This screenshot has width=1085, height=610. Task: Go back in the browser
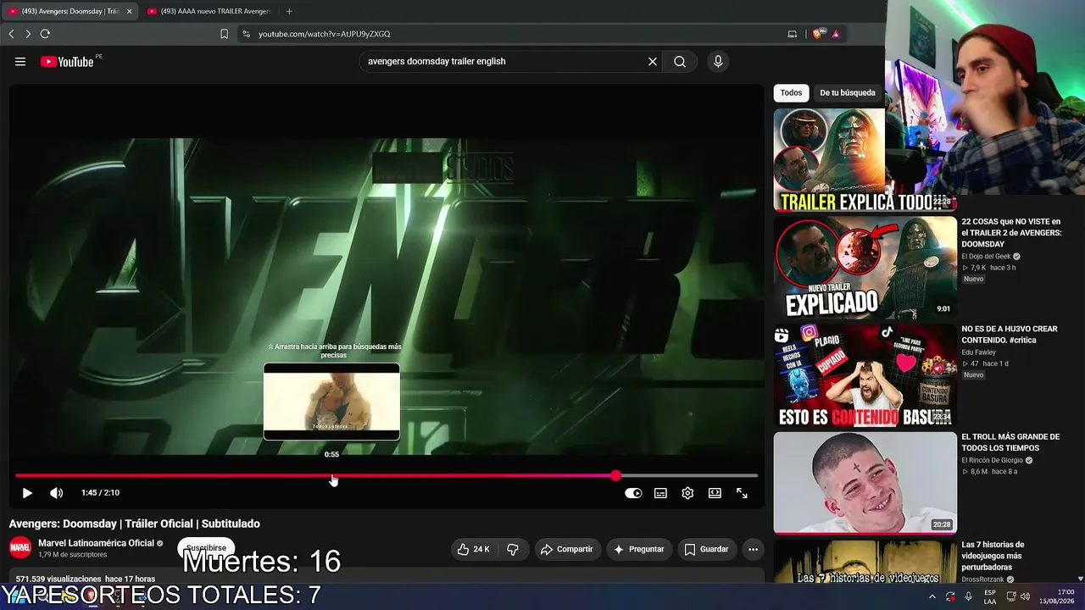coord(11,34)
